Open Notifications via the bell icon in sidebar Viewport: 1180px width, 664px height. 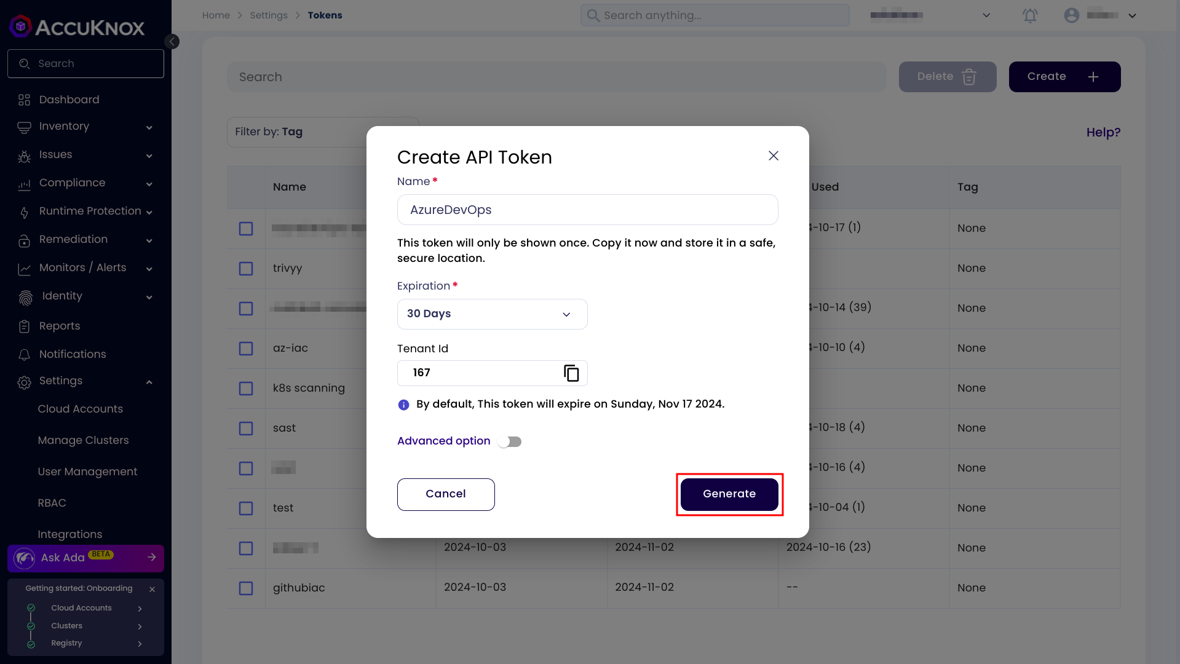25,354
